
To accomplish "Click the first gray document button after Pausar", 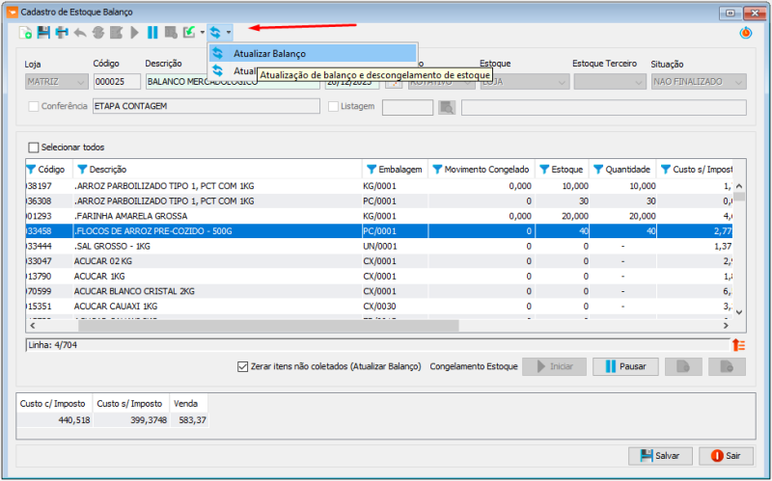I will click(683, 367).
